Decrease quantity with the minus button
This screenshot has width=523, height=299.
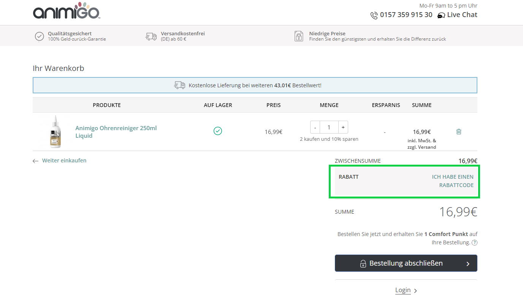(315, 127)
